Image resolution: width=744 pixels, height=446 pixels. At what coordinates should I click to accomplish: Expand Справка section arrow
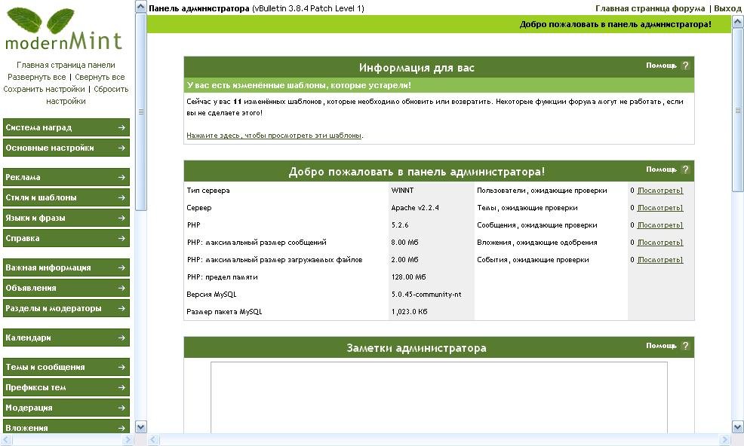tap(121, 238)
